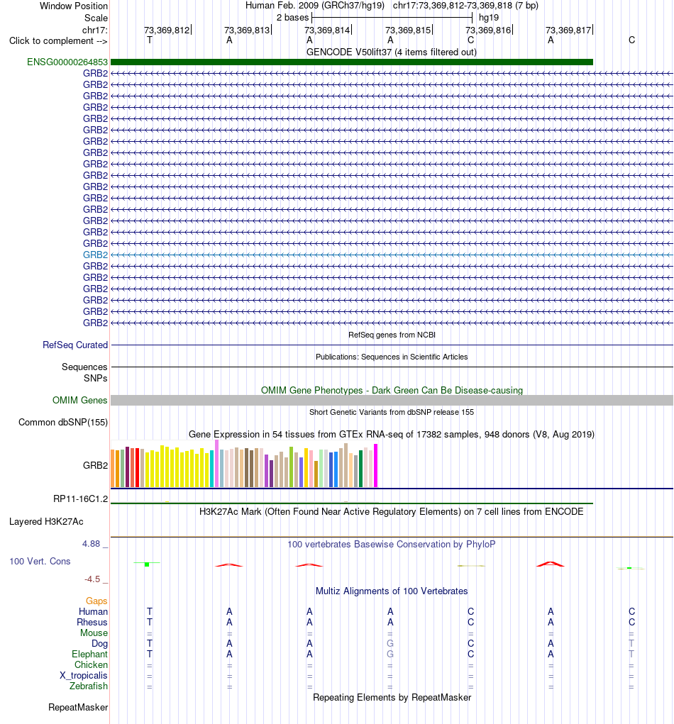
Task: Click 'Human Feb. 2009 (GRCh37/hg19)' header text
Action: coord(314,6)
